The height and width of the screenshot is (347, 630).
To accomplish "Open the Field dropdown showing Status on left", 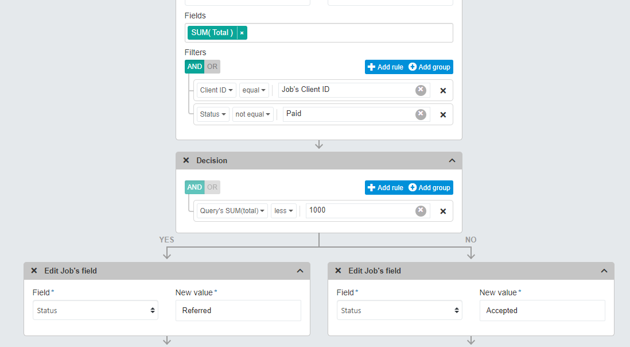I will point(95,310).
